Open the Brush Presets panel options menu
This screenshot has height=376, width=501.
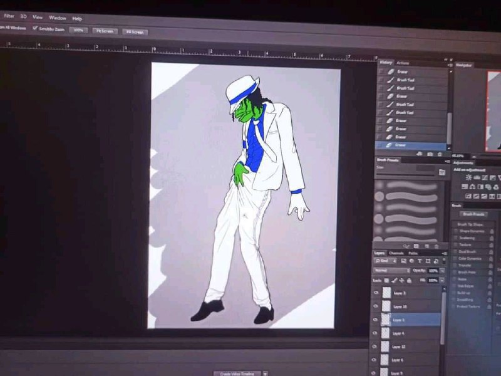(447, 162)
